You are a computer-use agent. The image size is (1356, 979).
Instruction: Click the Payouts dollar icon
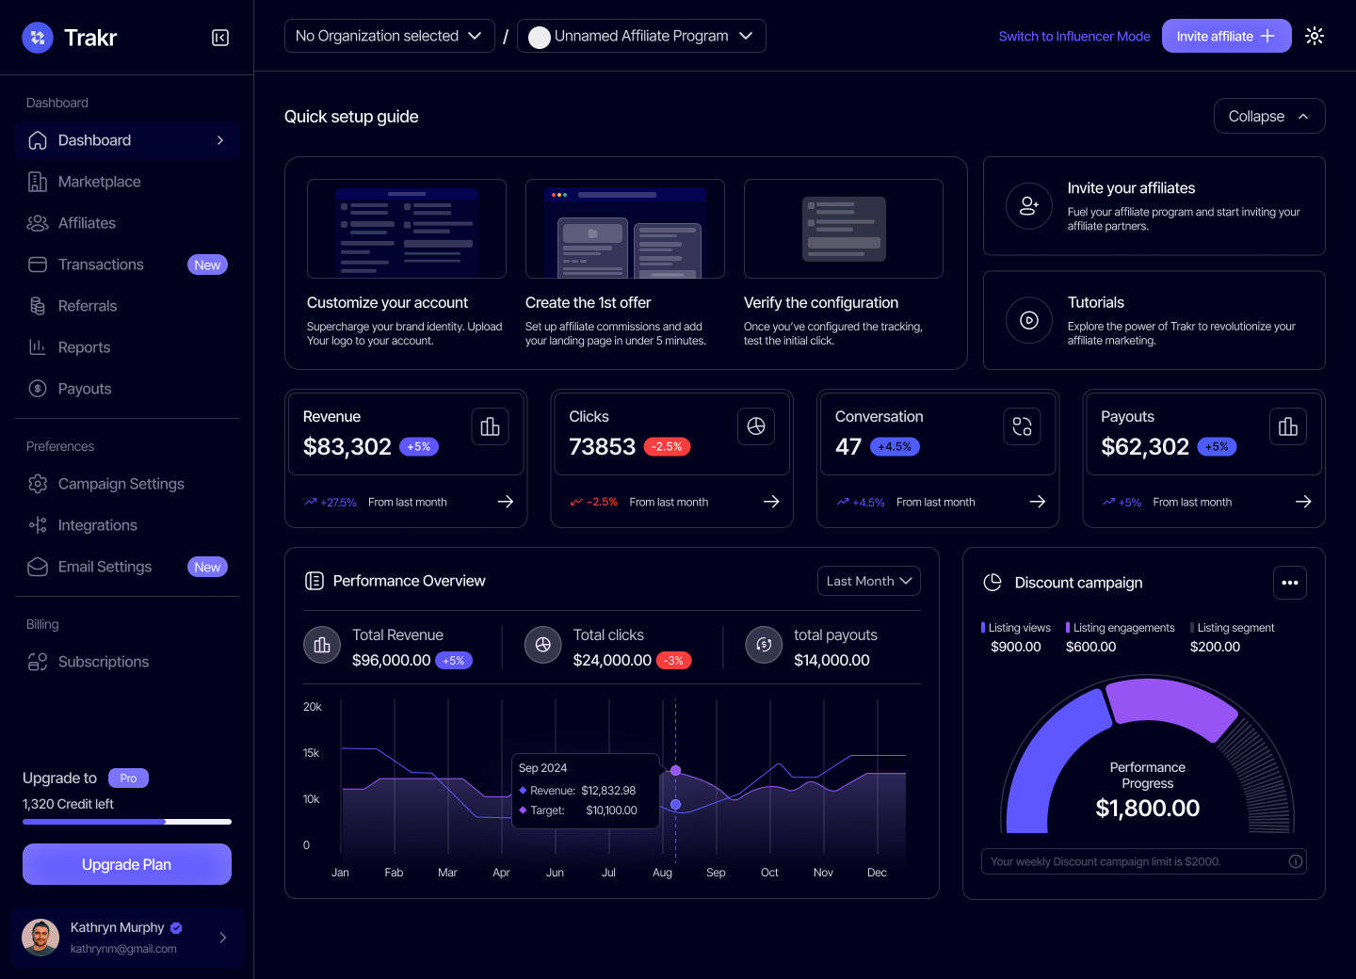[x=38, y=388]
